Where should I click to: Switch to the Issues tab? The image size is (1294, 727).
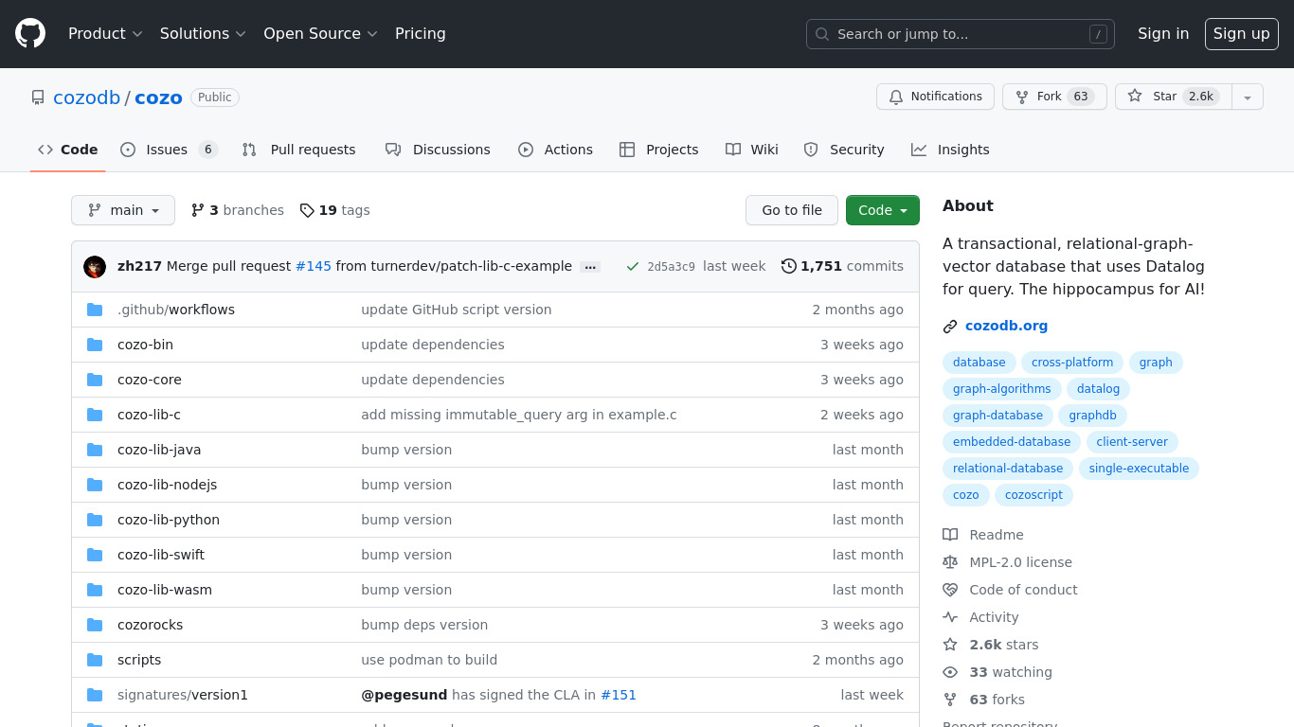[169, 150]
